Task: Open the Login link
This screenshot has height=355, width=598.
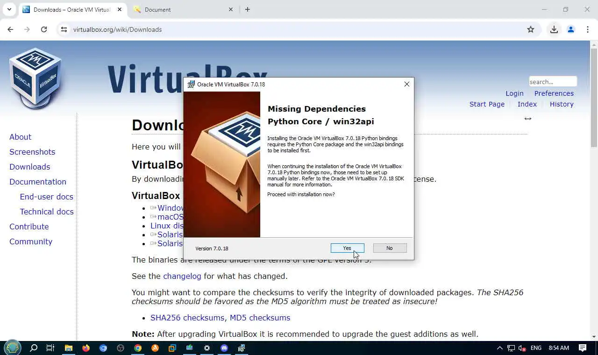Action: click(514, 93)
